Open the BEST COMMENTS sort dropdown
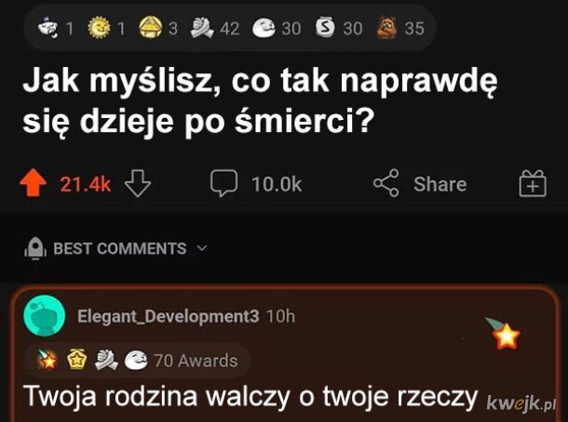This screenshot has height=422, width=568. [115, 248]
